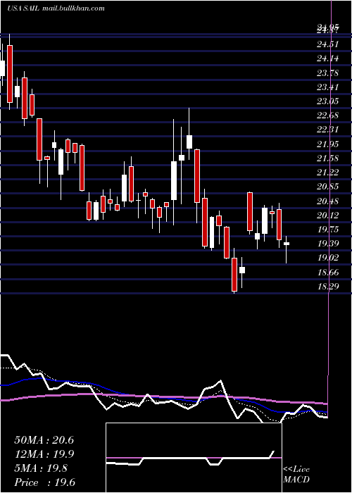Click the Price : 19.6 readout

click(x=44, y=482)
